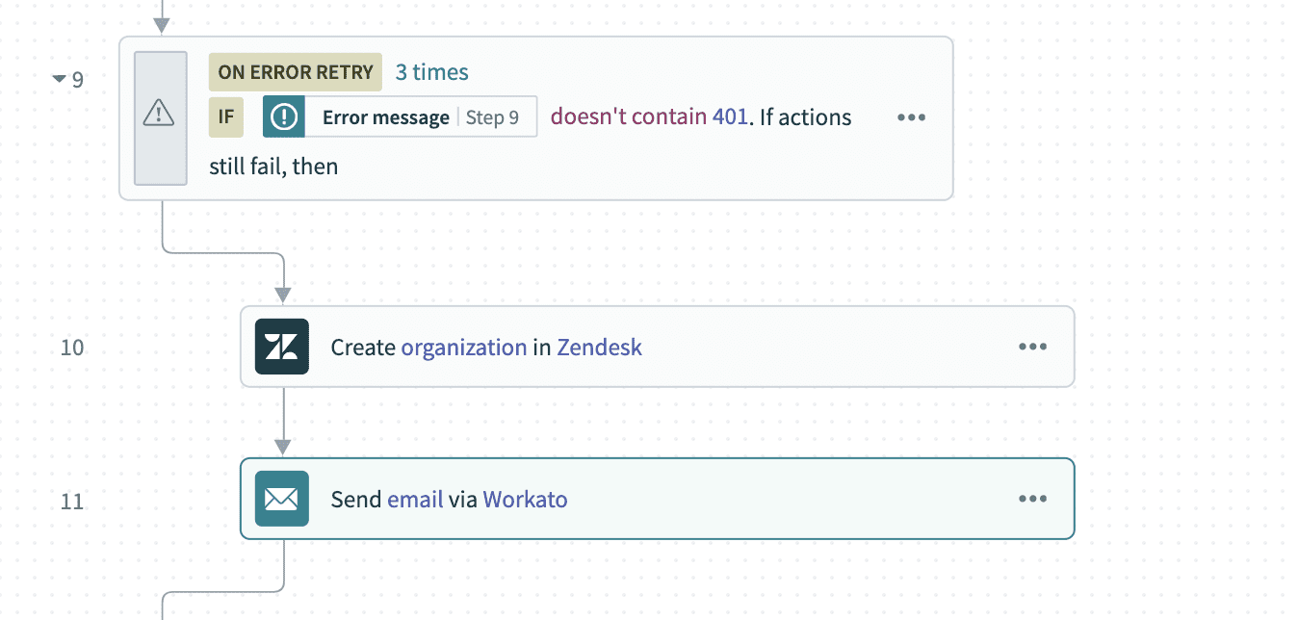This screenshot has width=1298, height=620.
Task: Edit the 3 times retry count
Action: (x=431, y=72)
